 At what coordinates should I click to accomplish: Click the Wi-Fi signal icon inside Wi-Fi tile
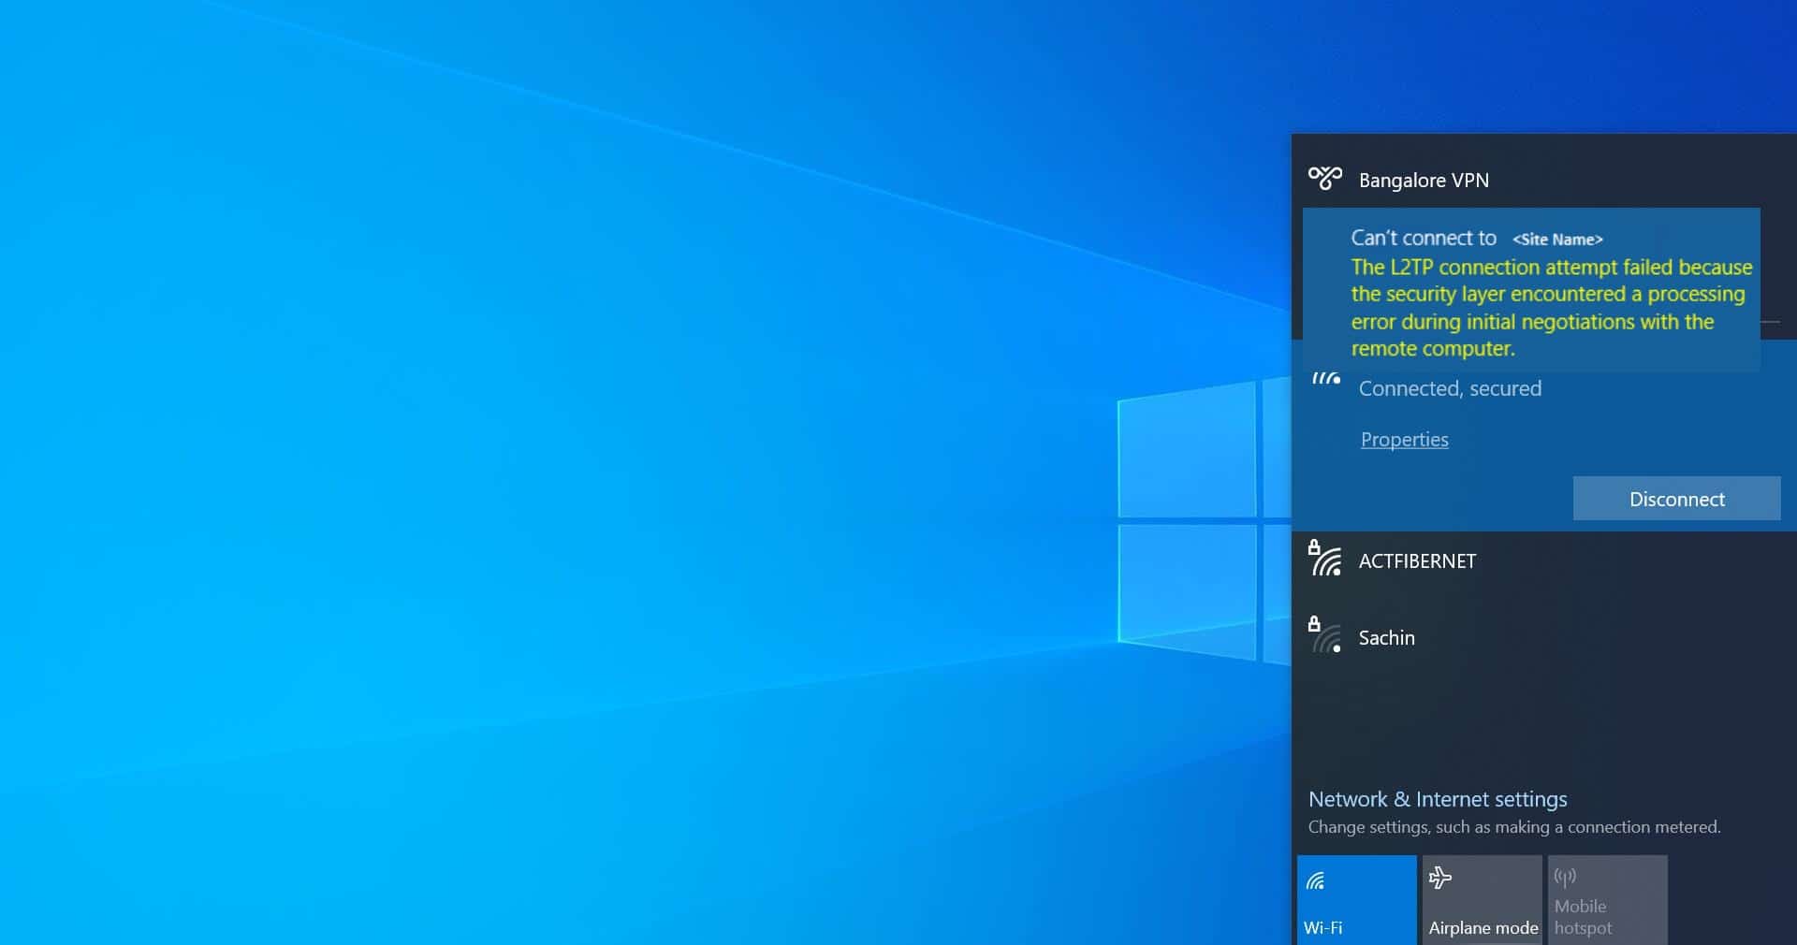click(1316, 880)
